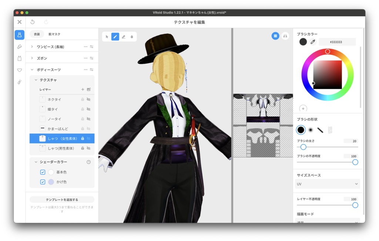Image resolution: width=379 pixels, height=241 pixels.
Task: Click the brush size slider handle
Action: tap(303, 147)
